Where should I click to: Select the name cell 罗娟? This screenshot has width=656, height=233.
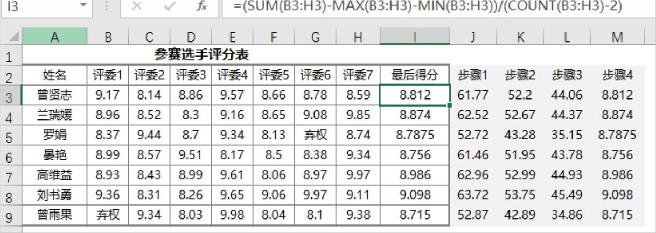pos(54,135)
